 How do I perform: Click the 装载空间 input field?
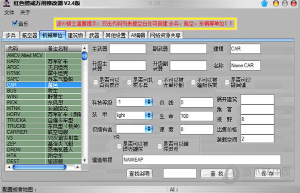pos(257,139)
